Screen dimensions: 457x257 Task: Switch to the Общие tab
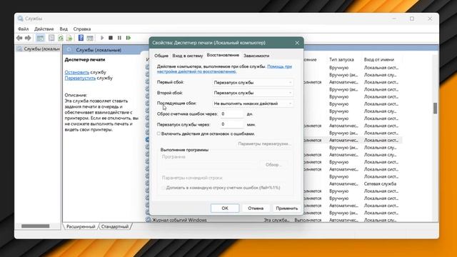tap(161, 56)
